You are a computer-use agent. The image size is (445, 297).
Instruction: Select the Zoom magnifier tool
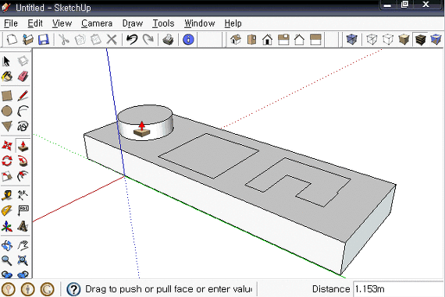pyautogui.click(x=7, y=260)
